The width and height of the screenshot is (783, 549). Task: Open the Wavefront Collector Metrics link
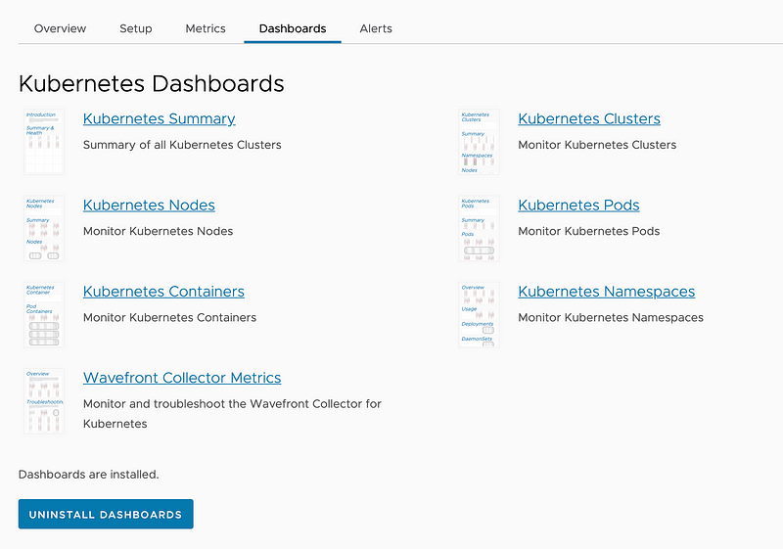pyautogui.click(x=182, y=378)
